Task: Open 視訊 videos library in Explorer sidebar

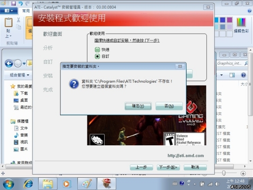Action: [21, 142]
